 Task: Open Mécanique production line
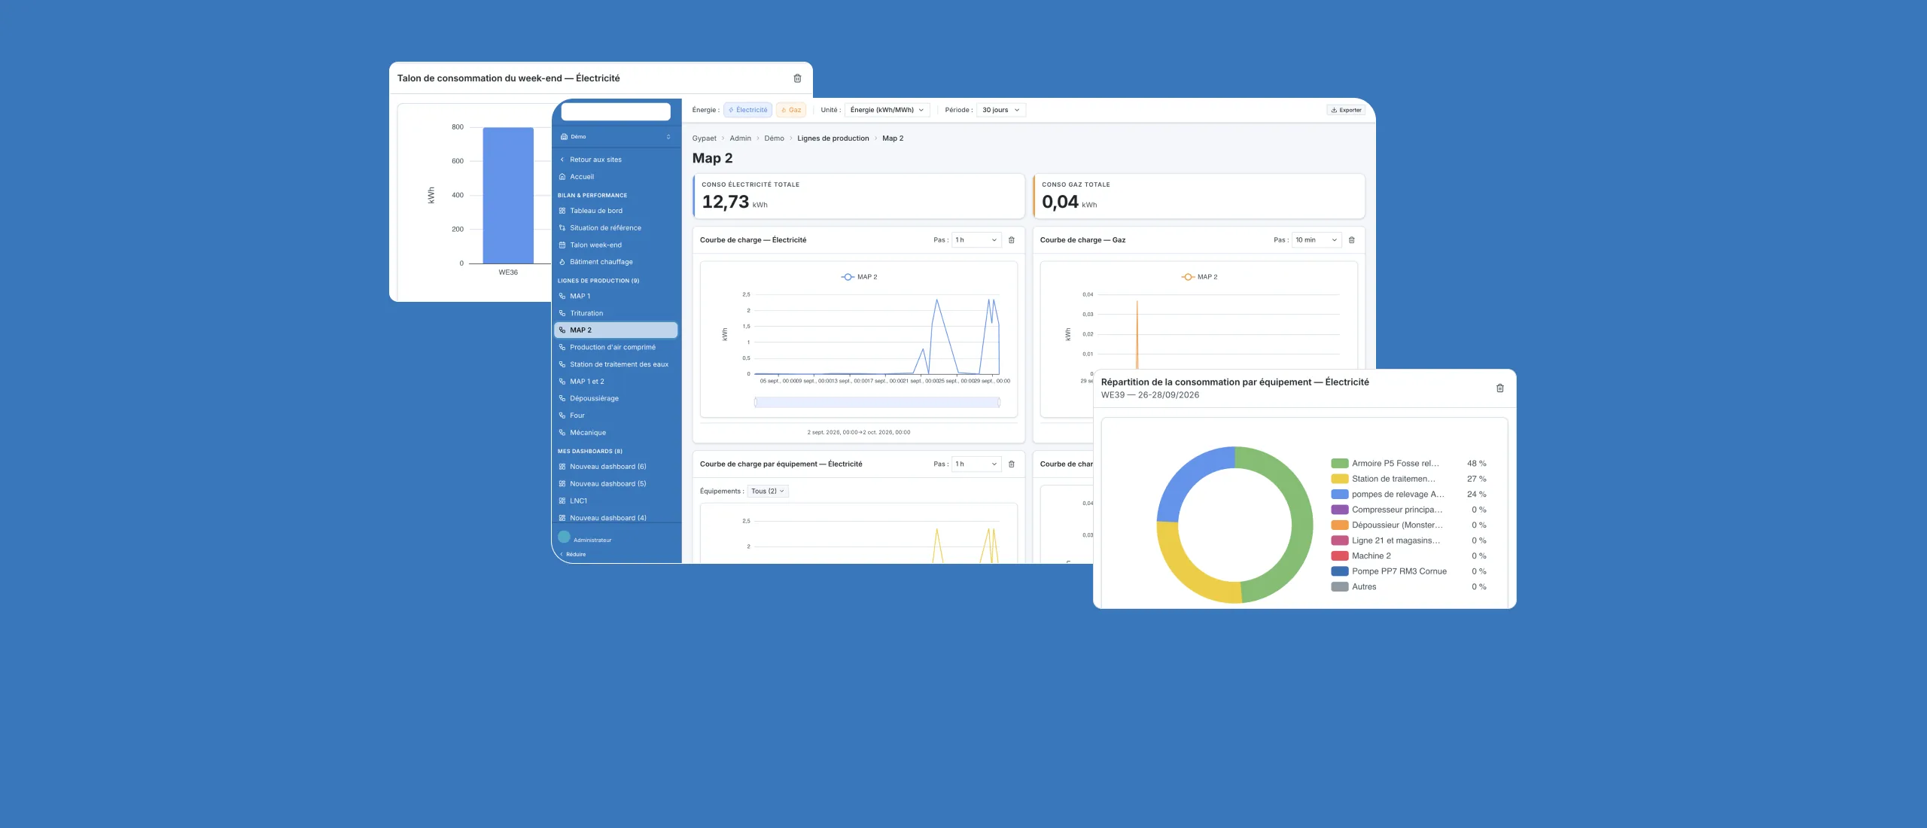616,433
